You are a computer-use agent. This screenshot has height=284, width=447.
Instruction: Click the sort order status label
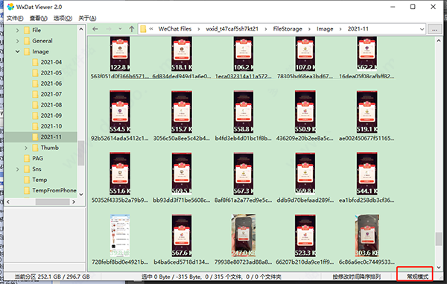pyautogui.click(x=356, y=277)
